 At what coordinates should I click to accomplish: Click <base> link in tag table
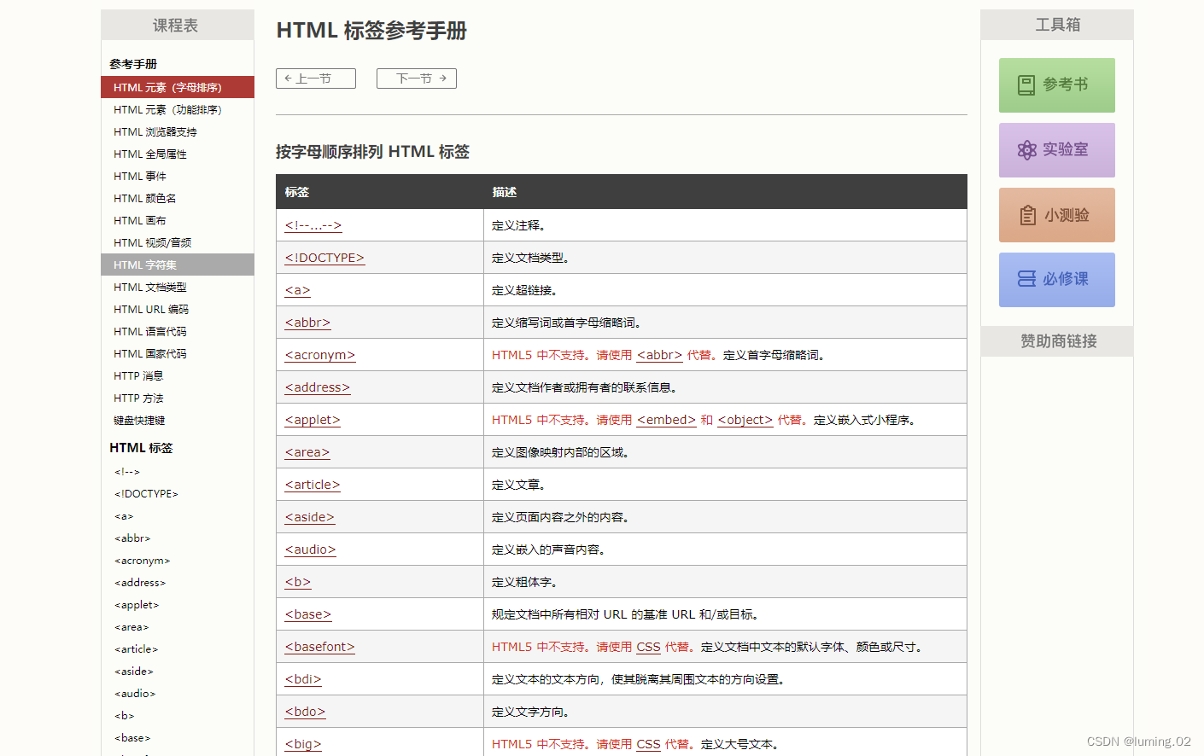pyautogui.click(x=308, y=614)
